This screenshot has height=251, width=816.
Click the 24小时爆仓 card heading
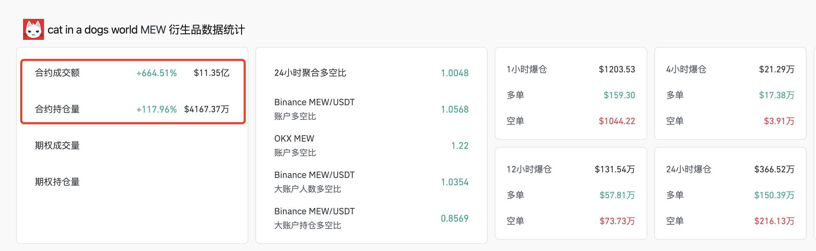pyautogui.click(x=688, y=169)
